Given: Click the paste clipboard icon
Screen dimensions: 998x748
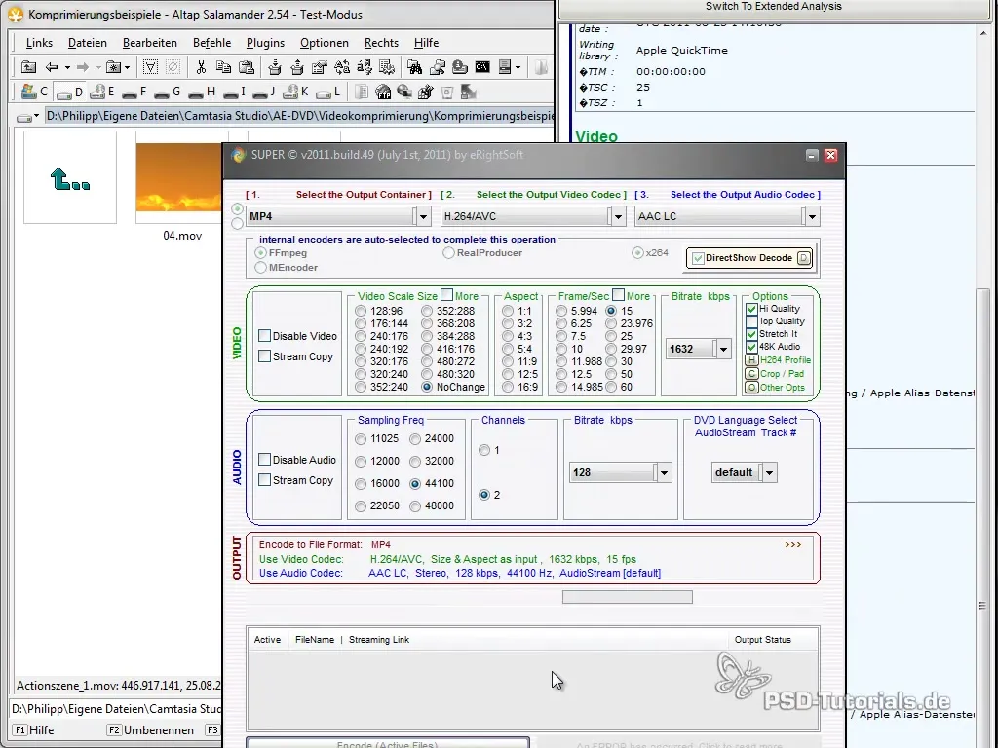Looking at the screenshot, I should point(247,67).
